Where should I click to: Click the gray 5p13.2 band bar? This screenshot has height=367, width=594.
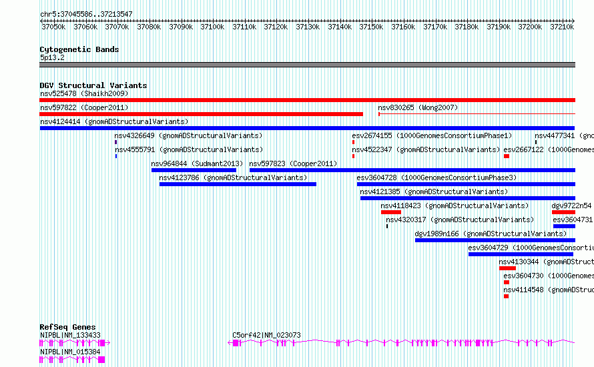coord(307,65)
